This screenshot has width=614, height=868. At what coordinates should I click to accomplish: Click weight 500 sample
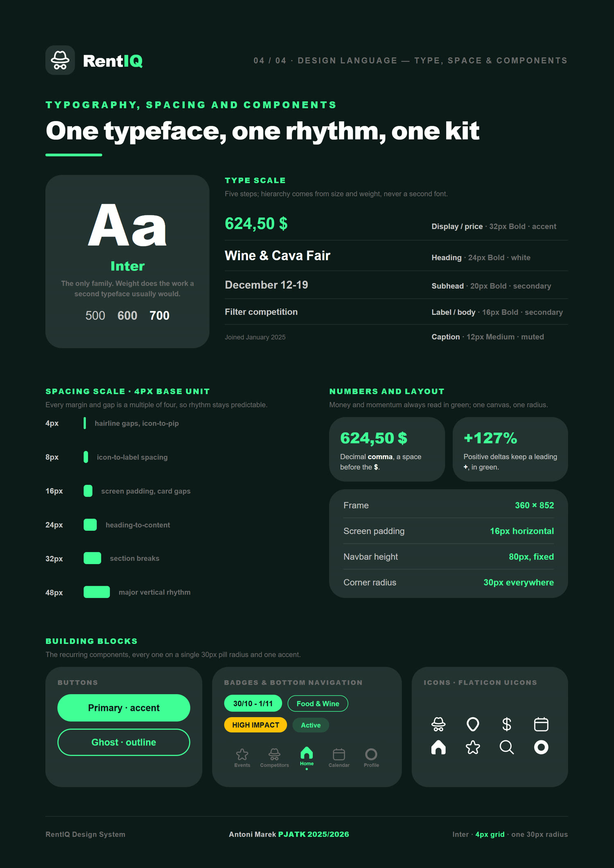[x=95, y=315]
